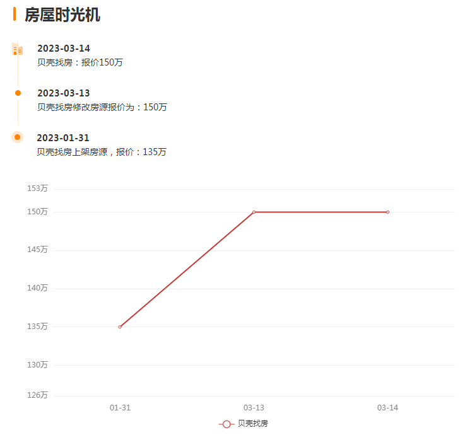
Task: Click the 房屋时光机 section heading
Action: coord(62,15)
